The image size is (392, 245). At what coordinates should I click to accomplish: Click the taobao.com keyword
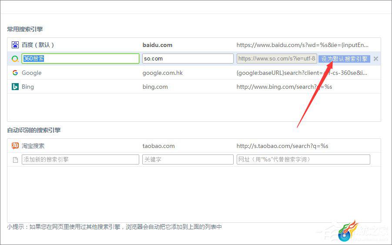[x=158, y=146]
